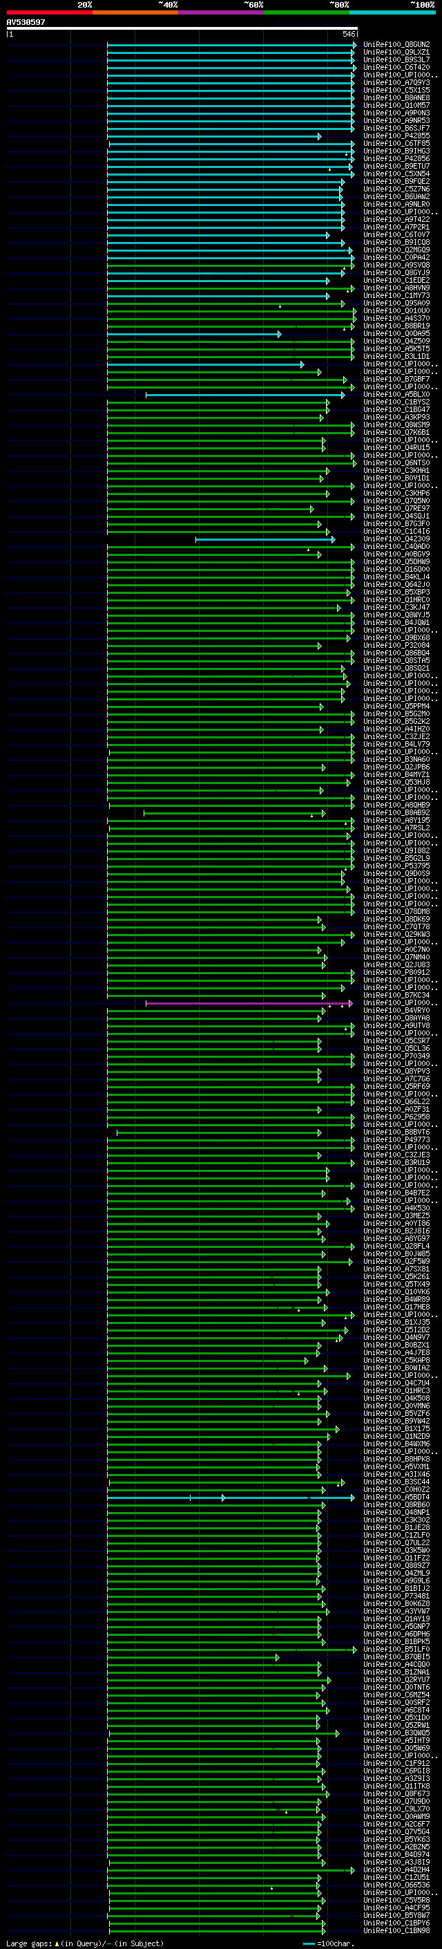The height and width of the screenshot is (1949, 442).
Task: Click hit label UniRef100_B7KC34
Action: coord(396,996)
